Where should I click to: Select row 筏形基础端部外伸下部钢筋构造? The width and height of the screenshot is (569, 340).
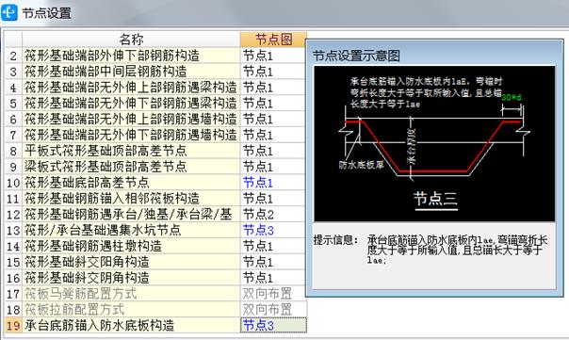(x=131, y=56)
